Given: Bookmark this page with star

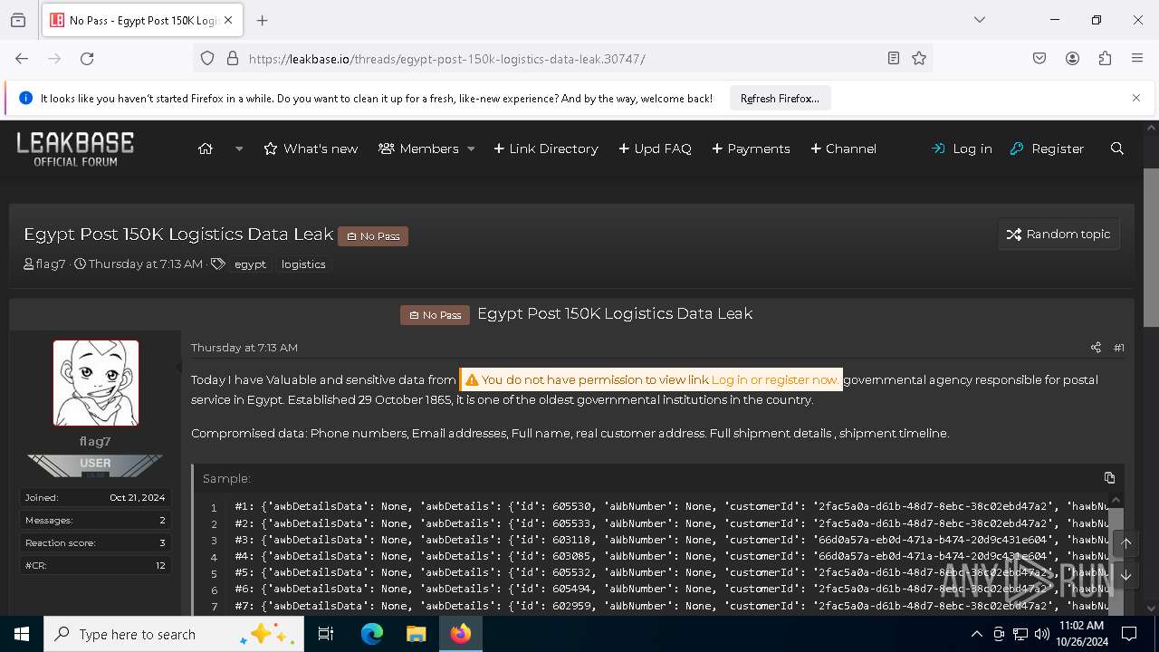Looking at the screenshot, I should coord(919,58).
